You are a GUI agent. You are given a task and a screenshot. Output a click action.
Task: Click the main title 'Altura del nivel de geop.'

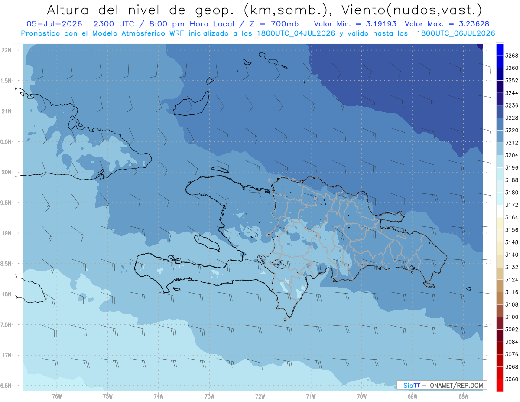click(141, 10)
